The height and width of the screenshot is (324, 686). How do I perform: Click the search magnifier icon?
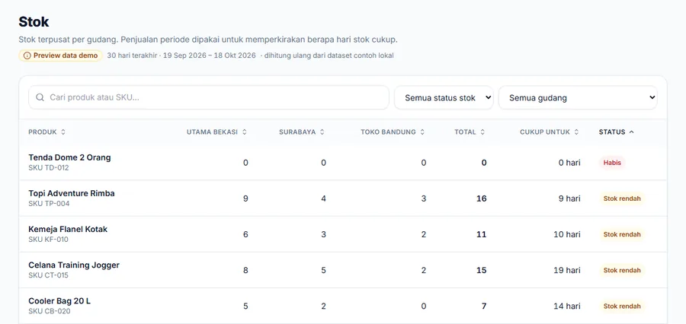click(40, 97)
